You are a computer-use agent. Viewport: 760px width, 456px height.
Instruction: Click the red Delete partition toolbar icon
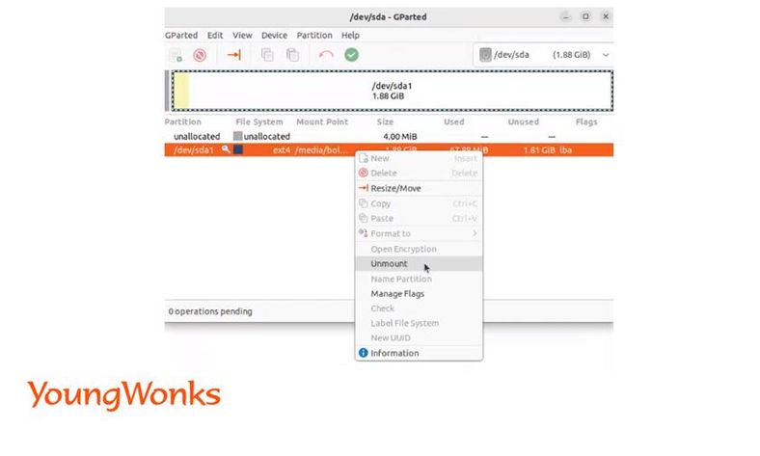(200, 55)
